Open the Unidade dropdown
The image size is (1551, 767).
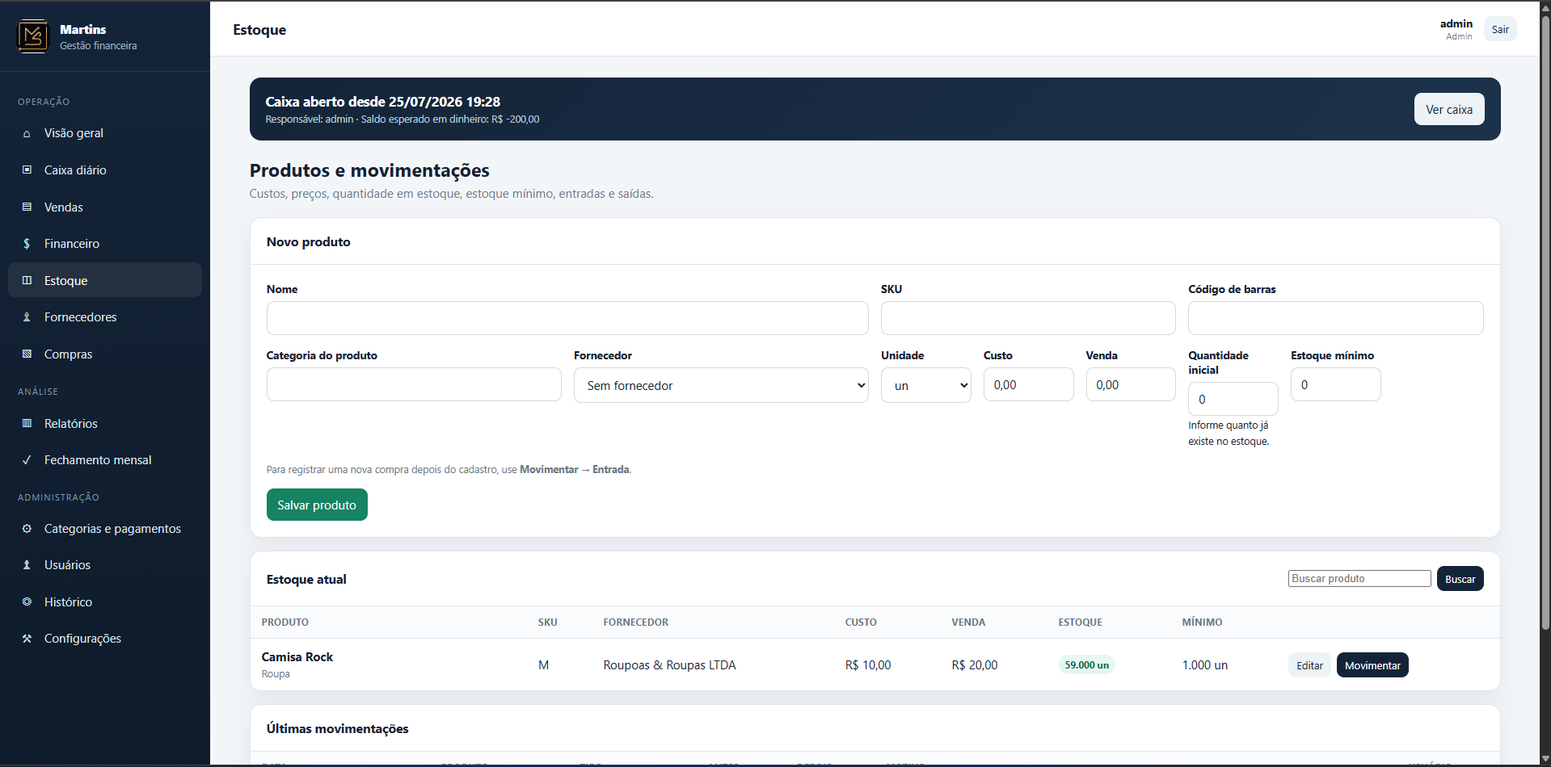click(926, 385)
